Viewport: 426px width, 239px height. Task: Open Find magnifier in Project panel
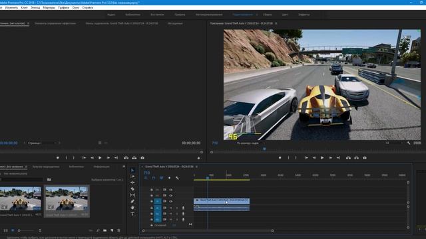tap(98, 230)
